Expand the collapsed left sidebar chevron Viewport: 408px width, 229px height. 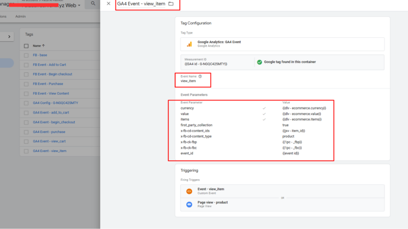tap(9, 37)
